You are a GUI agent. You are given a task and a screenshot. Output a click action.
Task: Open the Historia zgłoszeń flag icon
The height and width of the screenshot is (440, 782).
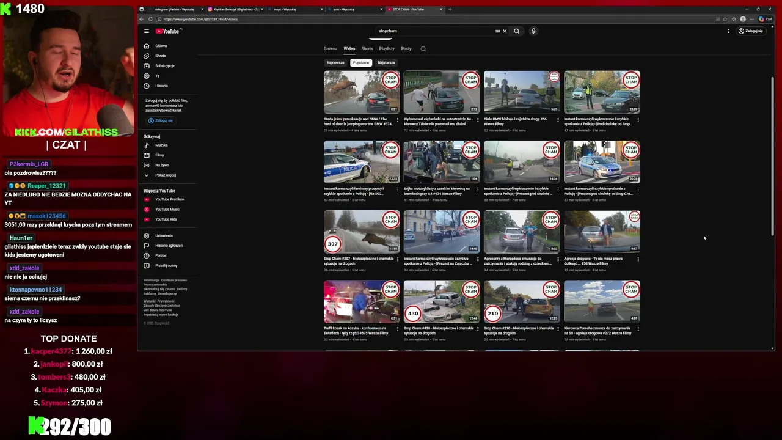147,246
